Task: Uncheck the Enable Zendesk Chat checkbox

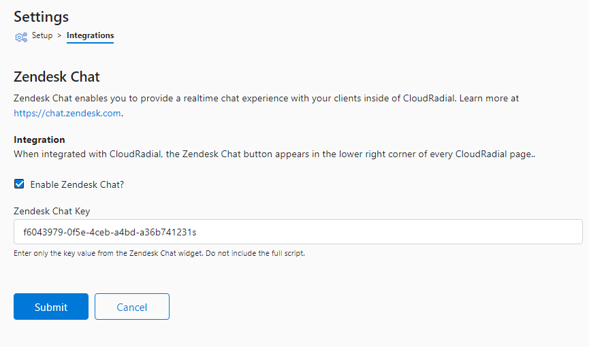Action: pos(19,184)
